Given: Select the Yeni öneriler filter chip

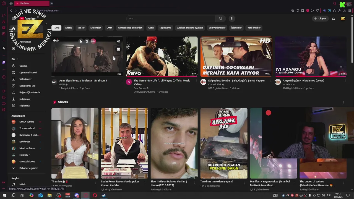Looking at the screenshot, I should click(254, 28).
